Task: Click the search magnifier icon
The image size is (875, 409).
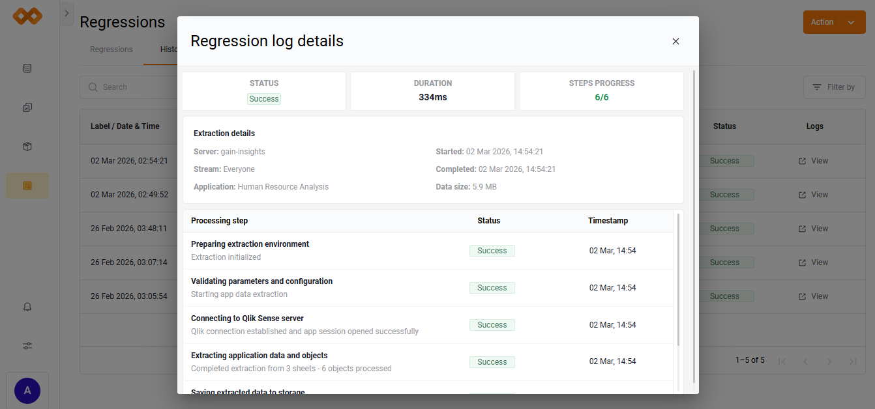Action: click(93, 87)
